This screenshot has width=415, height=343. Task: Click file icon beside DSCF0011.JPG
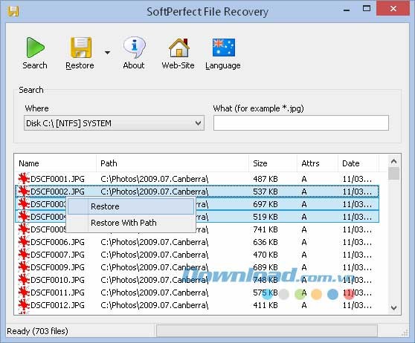(24, 293)
